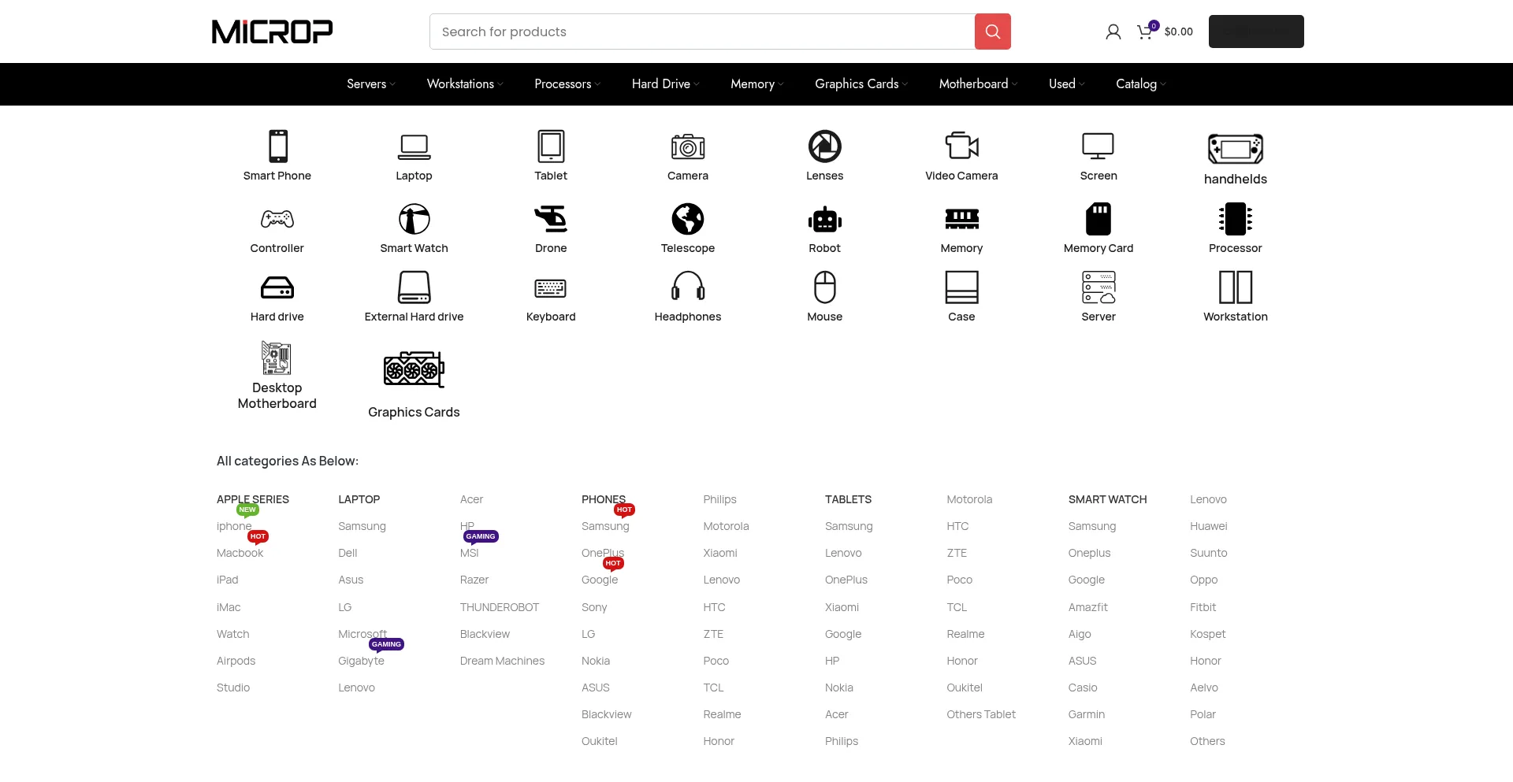Image resolution: width=1513 pixels, height=782 pixels.
Task: Open the MSI laptop link
Action: (470, 553)
